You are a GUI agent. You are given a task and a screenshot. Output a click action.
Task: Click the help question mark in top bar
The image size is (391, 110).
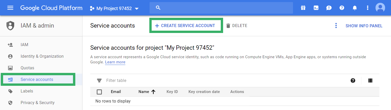pyautogui.click(x=342, y=8)
